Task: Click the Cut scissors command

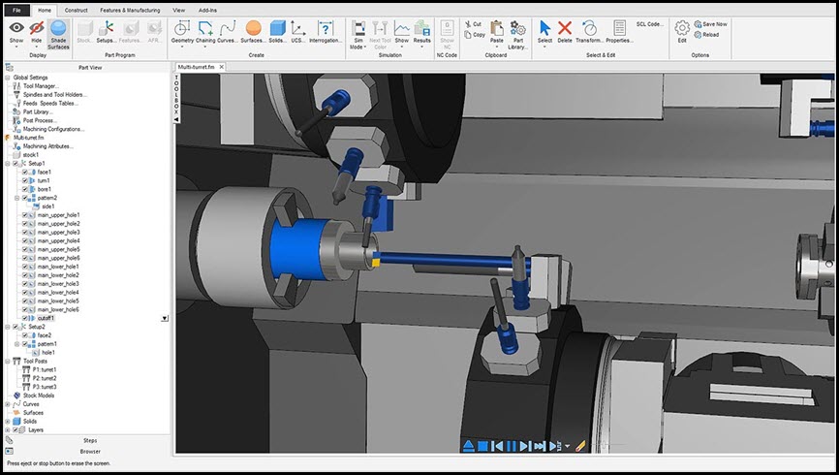Action: (473, 24)
